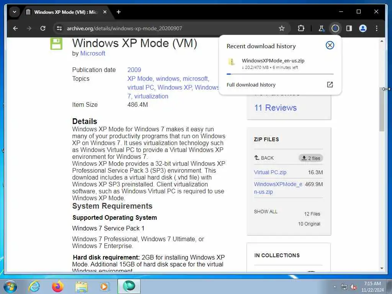
Task: Open full download history page icon
Action: pyautogui.click(x=330, y=85)
